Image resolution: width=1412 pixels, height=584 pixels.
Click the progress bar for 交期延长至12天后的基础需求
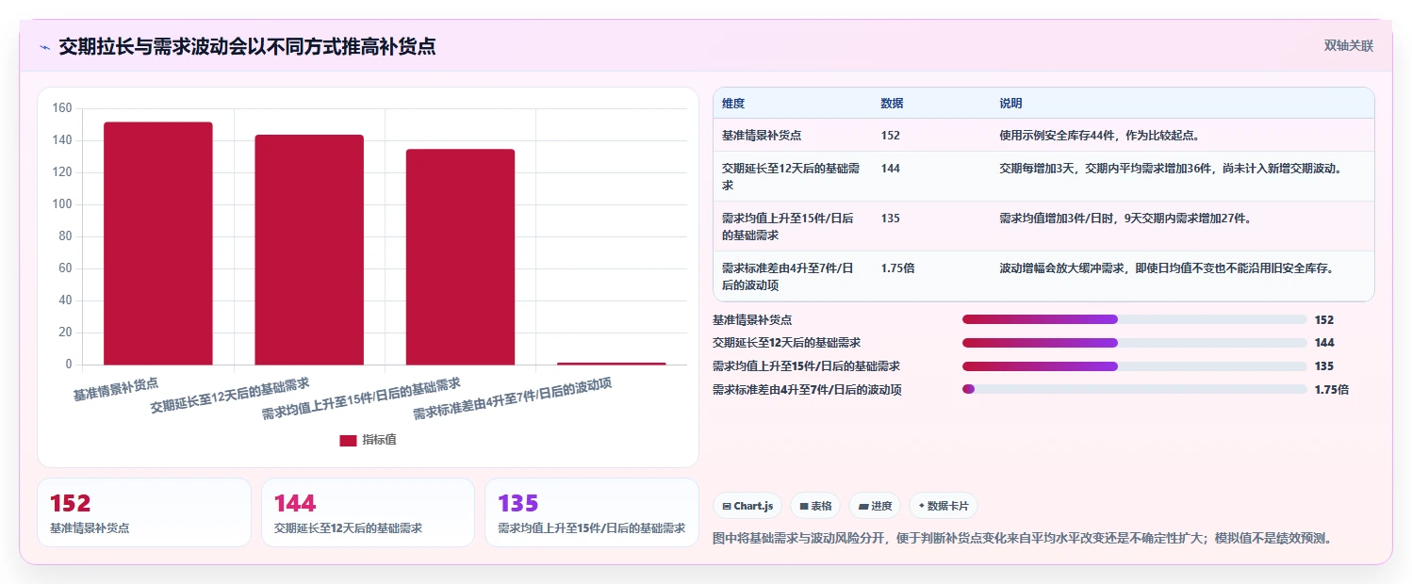tap(1134, 343)
